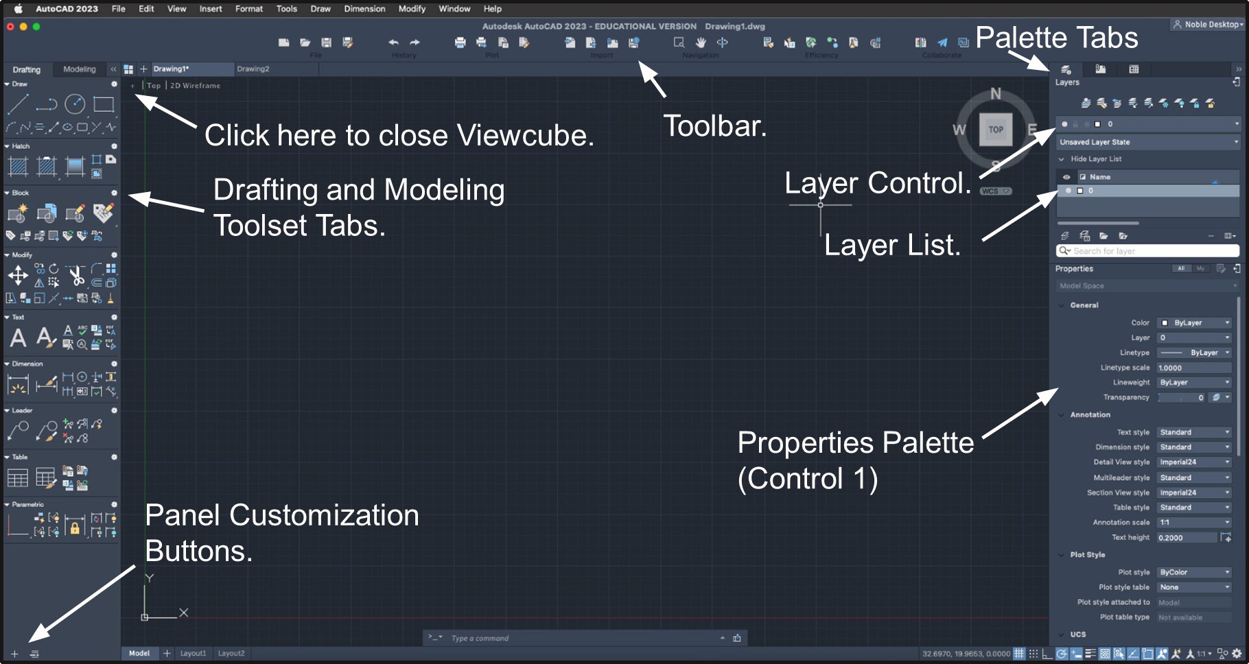Toggle the grid display in status bar
The height and width of the screenshot is (664, 1249).
tap(1019, 654)
